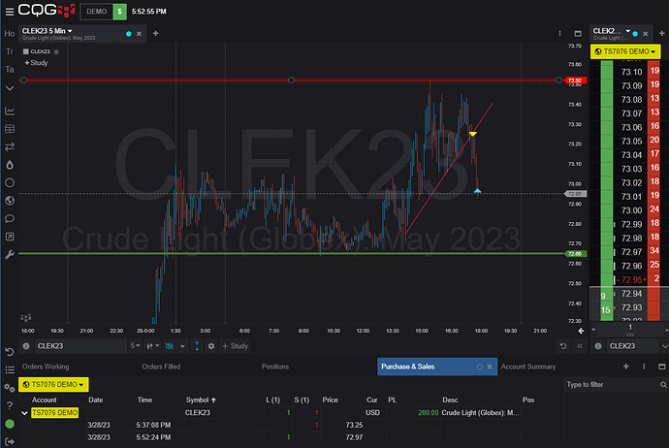Open TS7076 DEMO dropdown in orders panel
This screenshot has width=669, height=448.
click(x=53, y=384)
